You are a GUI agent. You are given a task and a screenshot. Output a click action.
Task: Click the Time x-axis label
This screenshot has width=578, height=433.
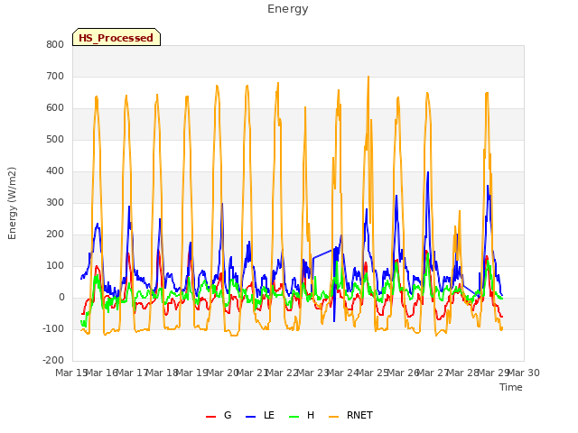click(x=511, y=387)
